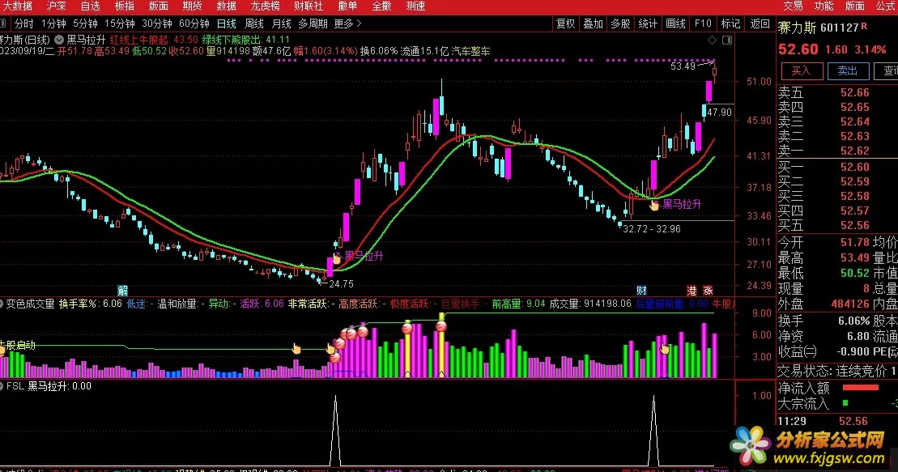Click the pointing hand icon beside lower-right 黑马拉升 label

click(654, 205)
